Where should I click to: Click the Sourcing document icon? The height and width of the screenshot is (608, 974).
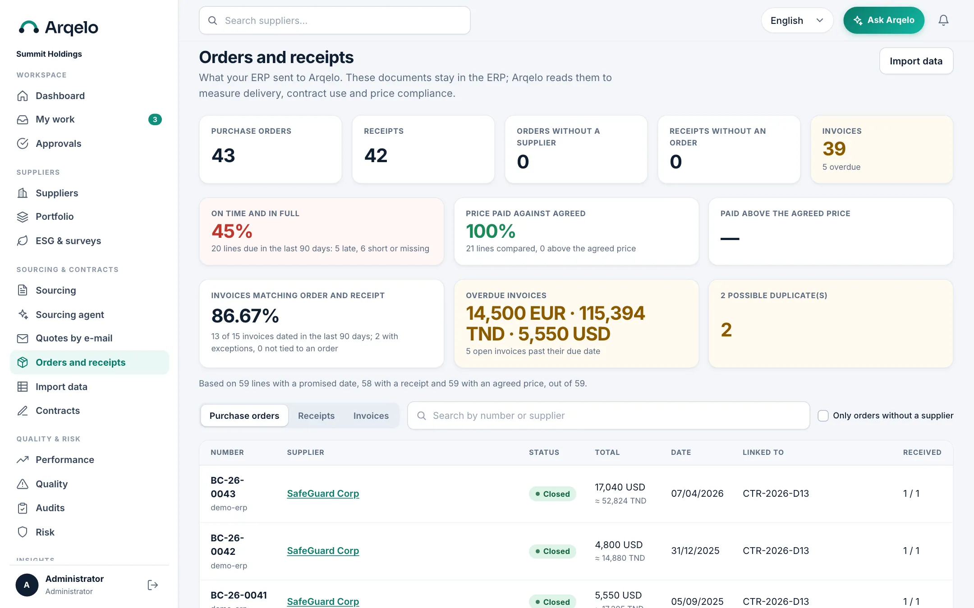coord(23,290)
